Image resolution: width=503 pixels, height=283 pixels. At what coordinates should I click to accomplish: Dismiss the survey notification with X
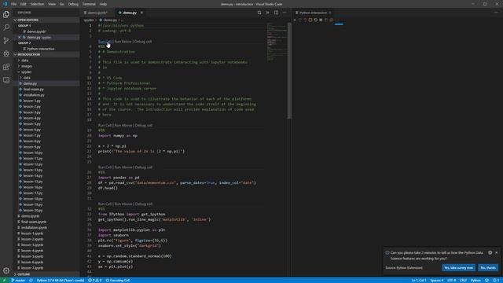[496, 252]
